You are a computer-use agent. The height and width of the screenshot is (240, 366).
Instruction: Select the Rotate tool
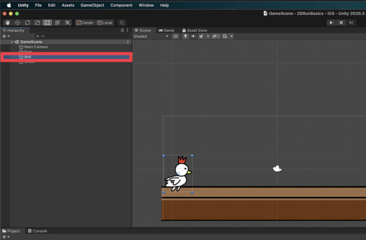pos(28,23)
